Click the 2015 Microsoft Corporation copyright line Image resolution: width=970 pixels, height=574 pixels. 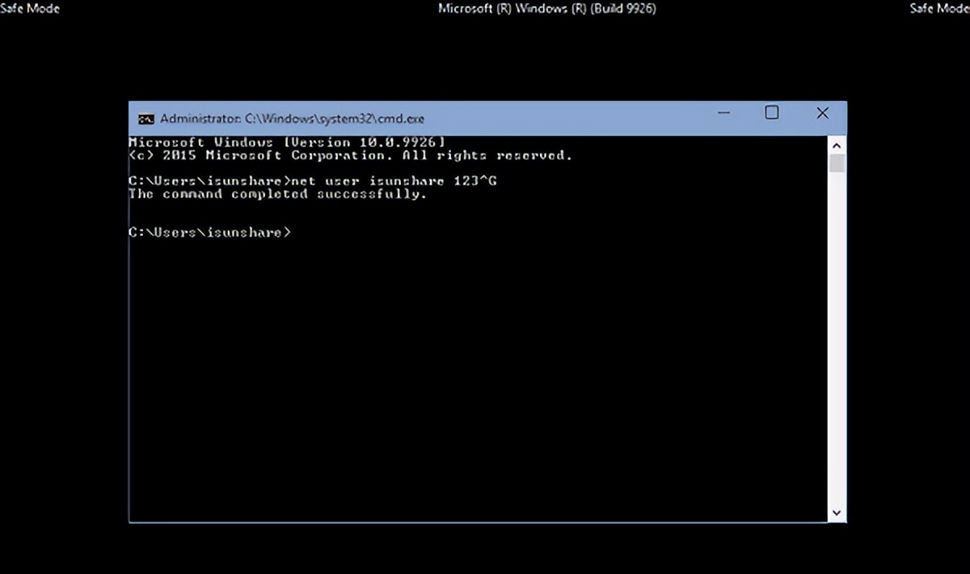[x=350, y=155]
